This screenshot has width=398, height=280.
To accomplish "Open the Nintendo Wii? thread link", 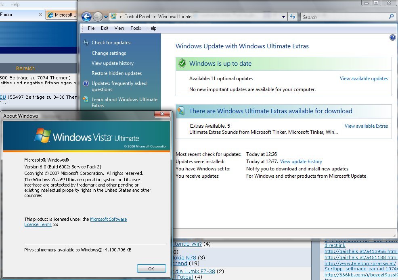I will tap(187, 244).
